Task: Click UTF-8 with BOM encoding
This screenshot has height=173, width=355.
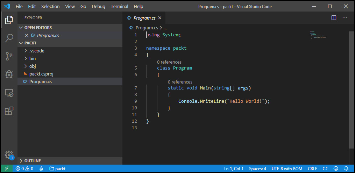Action: 287,169
